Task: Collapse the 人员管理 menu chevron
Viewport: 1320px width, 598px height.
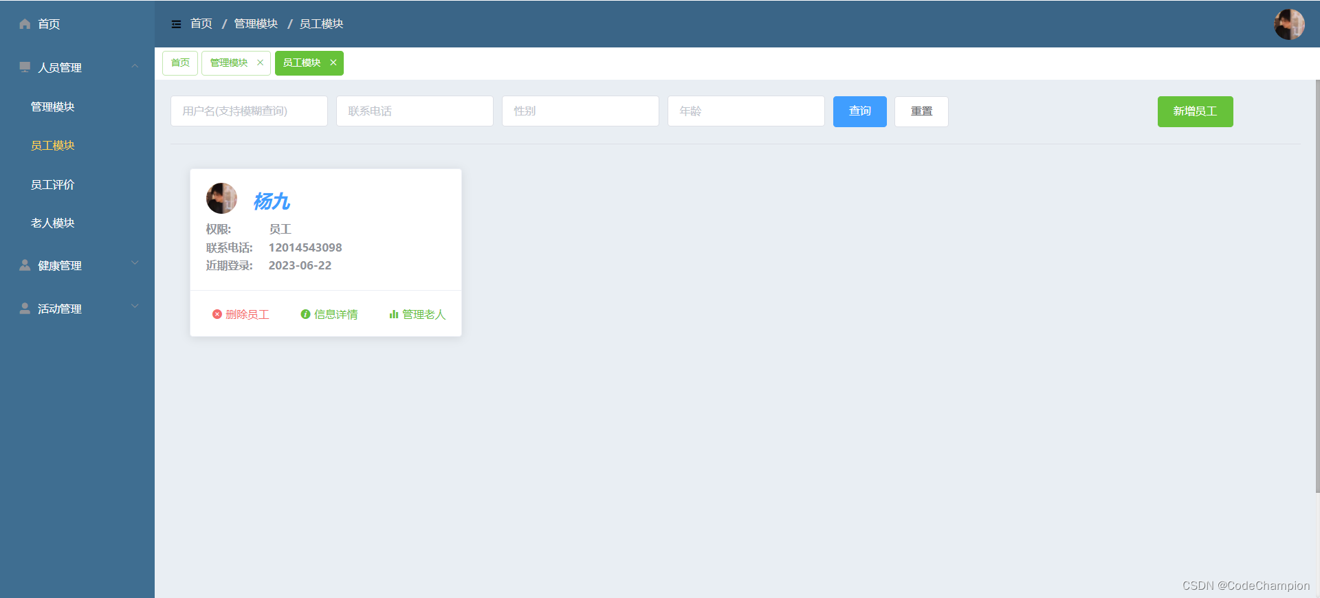Action: [135, 67]
